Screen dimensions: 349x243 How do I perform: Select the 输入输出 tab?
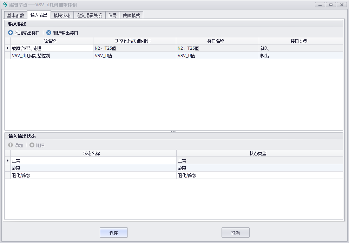pos(39,15)
